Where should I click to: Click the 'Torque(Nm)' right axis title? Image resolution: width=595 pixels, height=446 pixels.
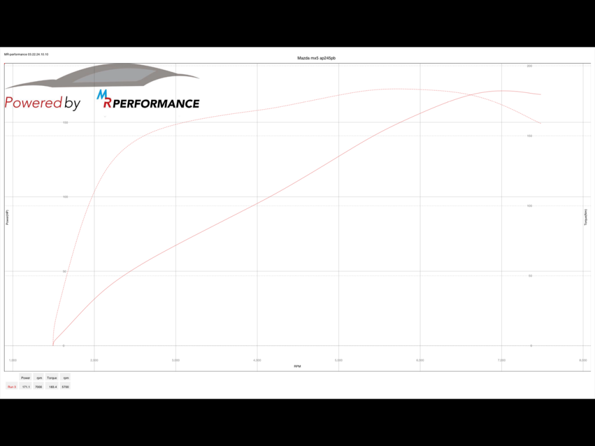(x=586, y=217)
